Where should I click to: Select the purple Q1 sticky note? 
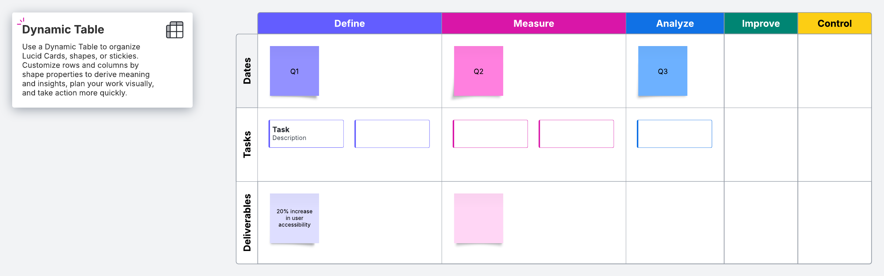tap(294, 71)
